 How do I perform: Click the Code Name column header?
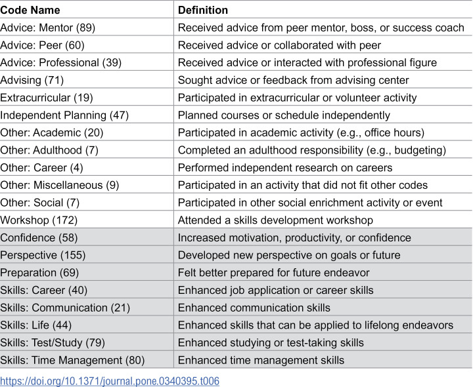coord(30,10)
